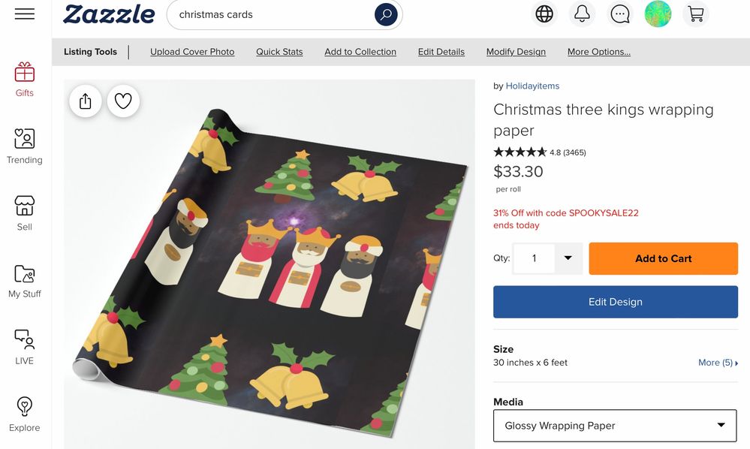Click the christmas cards search field
750x449 pixels.
270,15
